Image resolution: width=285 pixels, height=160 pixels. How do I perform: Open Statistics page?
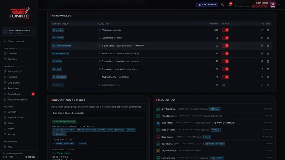tap(12, 59)
